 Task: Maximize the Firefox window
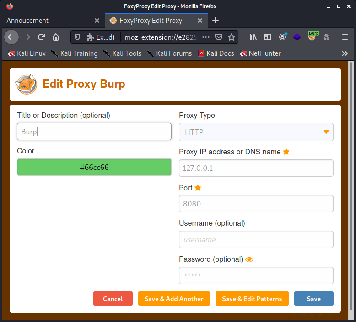point(339,6)
